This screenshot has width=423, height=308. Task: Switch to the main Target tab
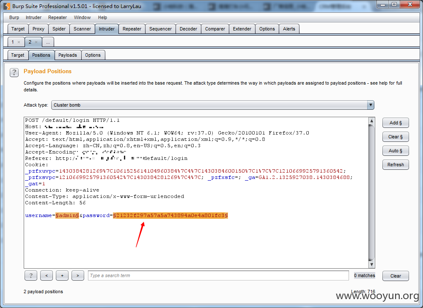click(18, 29)
